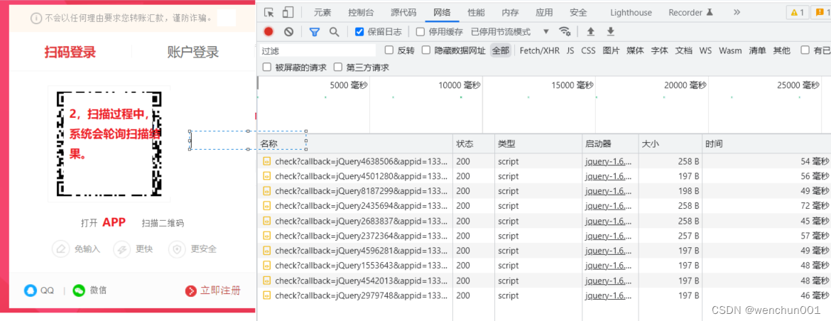Click 立即注册 register link
The image size is (831, 321).
coord(220,290)
